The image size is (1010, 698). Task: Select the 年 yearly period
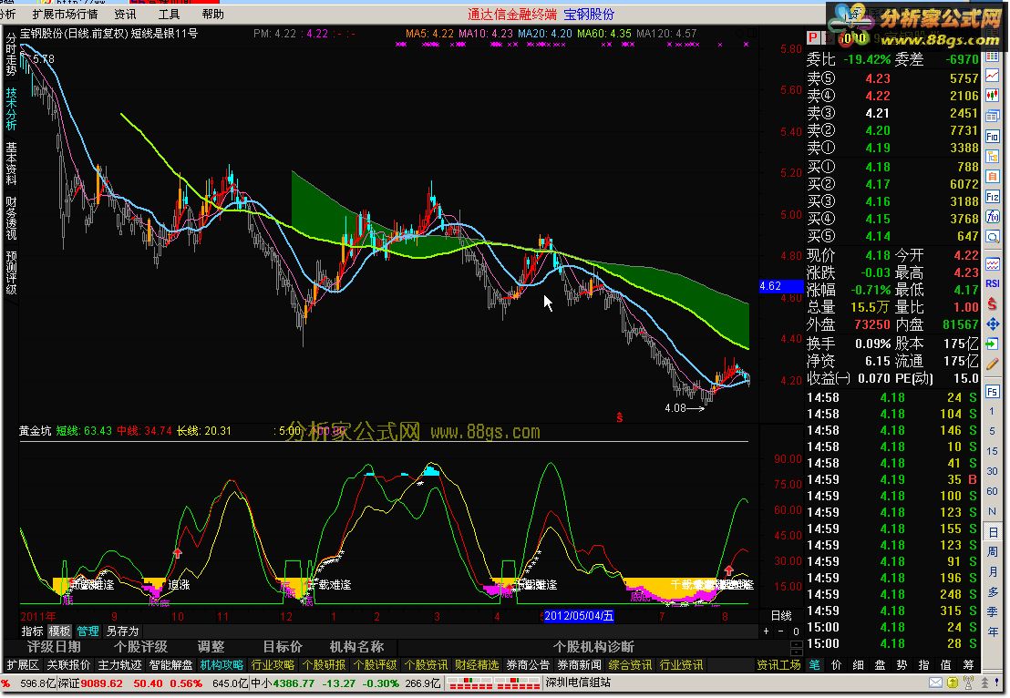click(x=993, y=631)
